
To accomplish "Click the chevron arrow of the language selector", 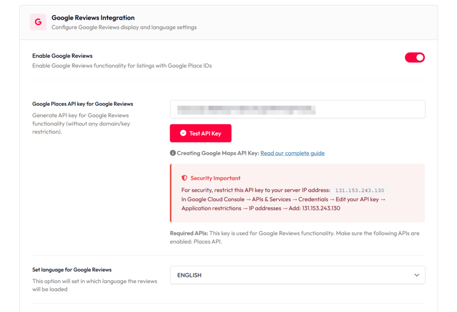I will pyautogui.click(x=416, y=275).
